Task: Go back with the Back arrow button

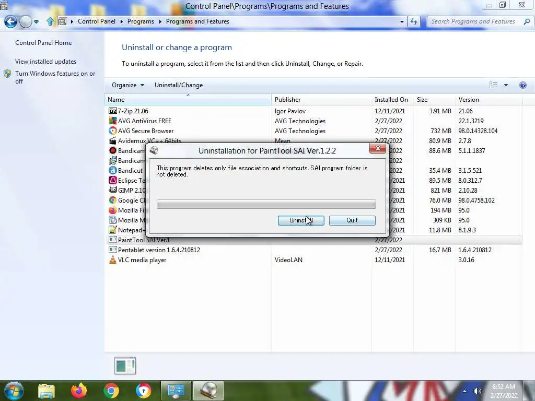Action: pos(10,21)
